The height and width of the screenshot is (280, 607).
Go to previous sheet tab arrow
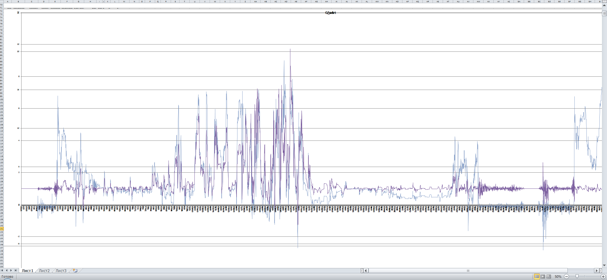[7, 271]
